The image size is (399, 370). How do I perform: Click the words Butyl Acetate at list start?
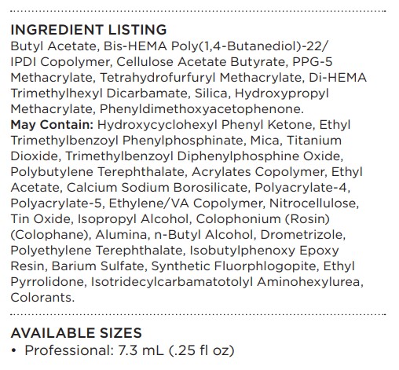click(54, 46)
